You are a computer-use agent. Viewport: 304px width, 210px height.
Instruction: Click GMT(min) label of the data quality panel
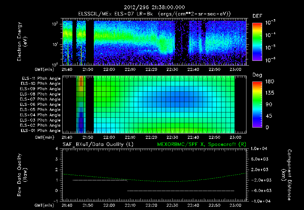tap(45, 205)
